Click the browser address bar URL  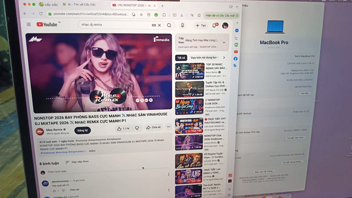90,14
